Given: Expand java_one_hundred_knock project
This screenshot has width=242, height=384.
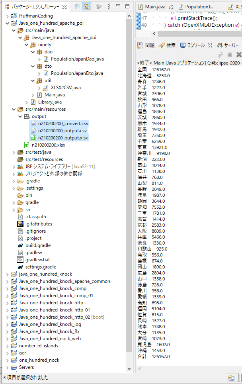Looking at the screenshot, I should (x=7, y=274).
